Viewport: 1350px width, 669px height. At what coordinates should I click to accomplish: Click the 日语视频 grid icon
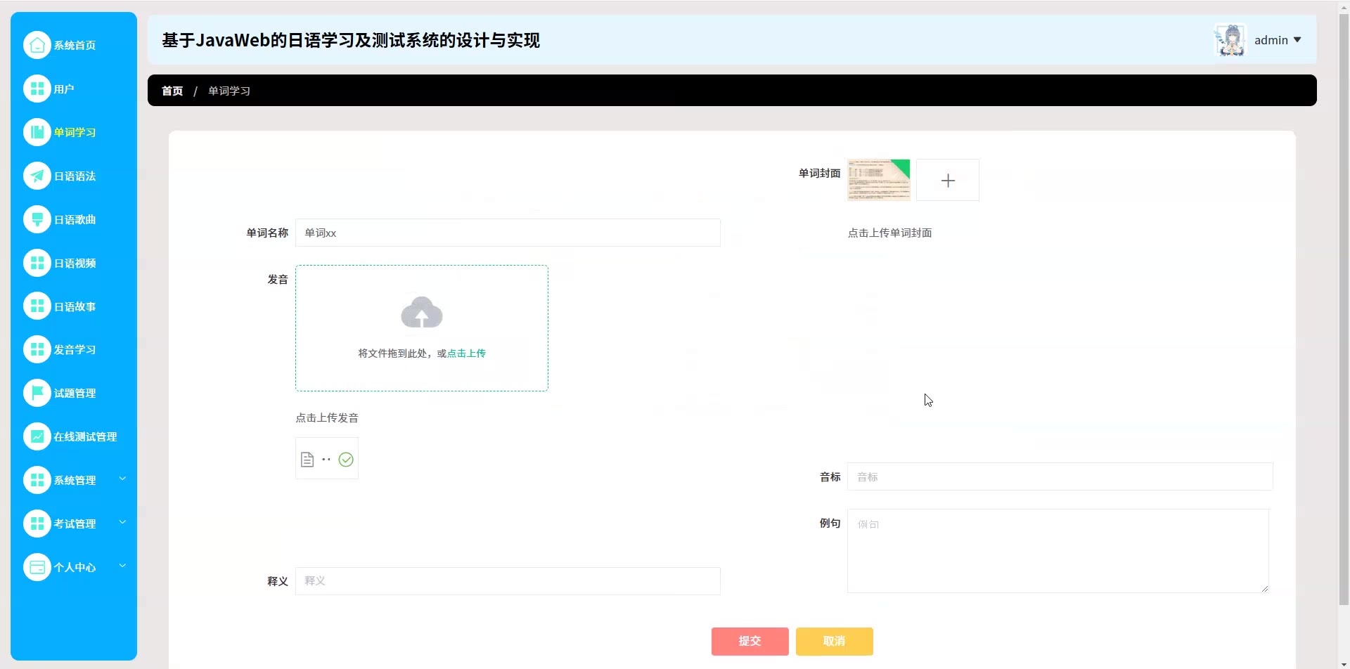tap(37, 263)
